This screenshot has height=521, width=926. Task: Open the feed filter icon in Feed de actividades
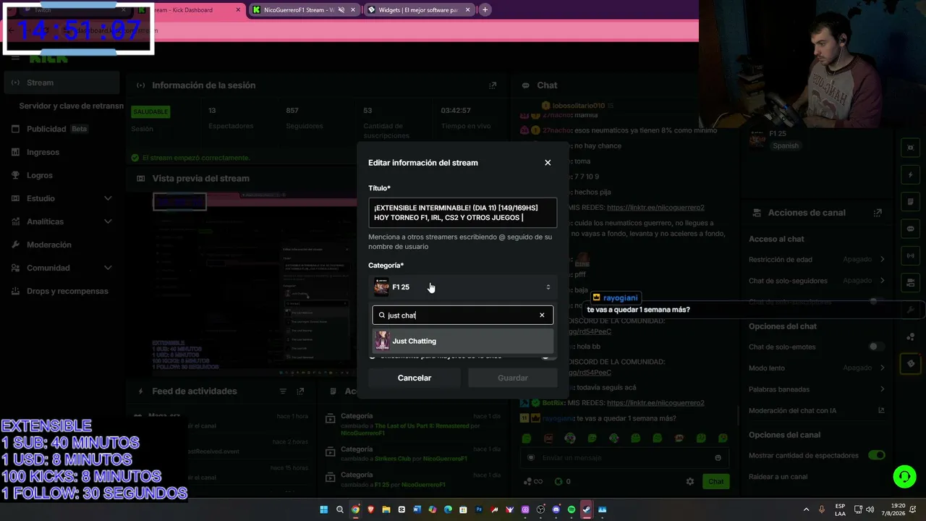pos(283,391)
